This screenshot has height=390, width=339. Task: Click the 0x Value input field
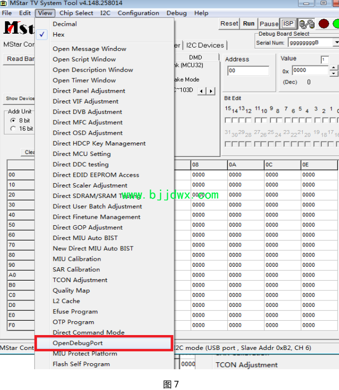pyautogui.click(x=310, y=70)
